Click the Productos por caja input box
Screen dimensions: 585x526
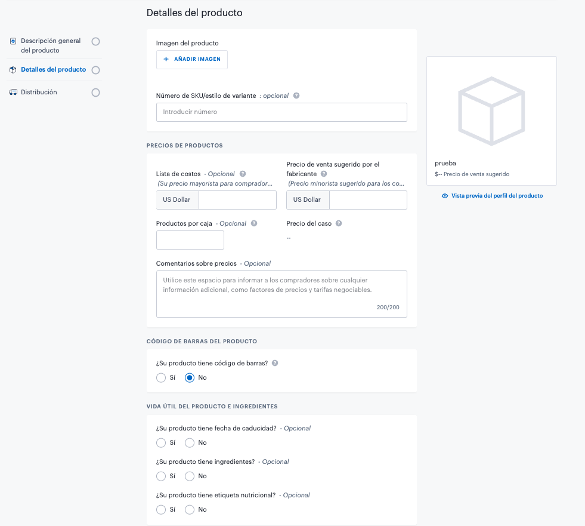pyautogui.click(x=190, y=240)
